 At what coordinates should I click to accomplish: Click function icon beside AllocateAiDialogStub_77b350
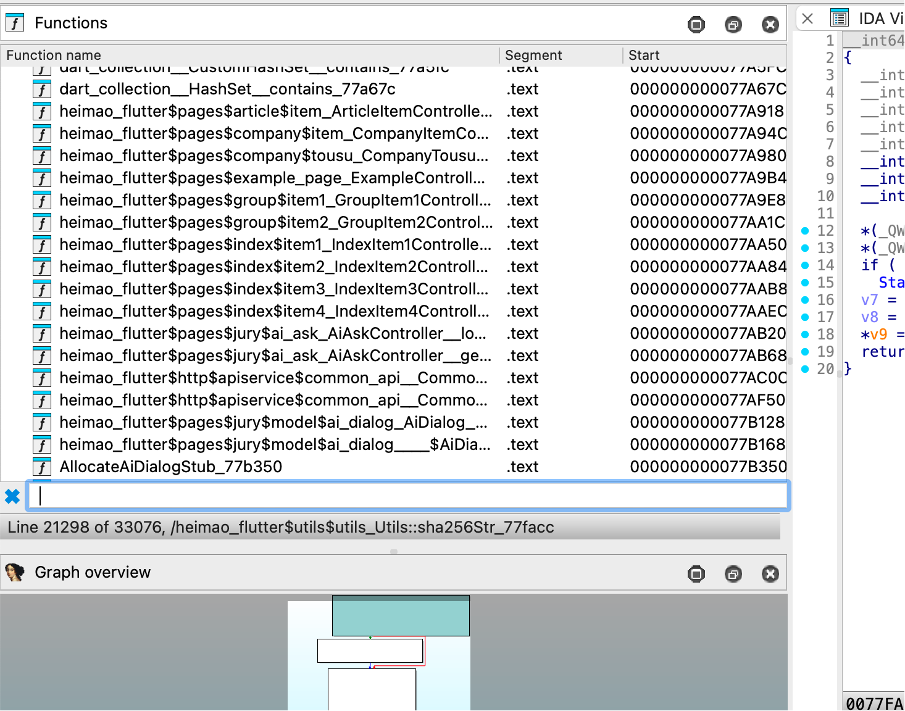coord(41,467)
